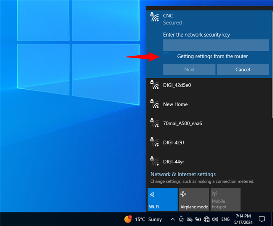Viewport: 273px width, 226px height.
Task: Click the network list scrollbar
Action: coord(272,65)
